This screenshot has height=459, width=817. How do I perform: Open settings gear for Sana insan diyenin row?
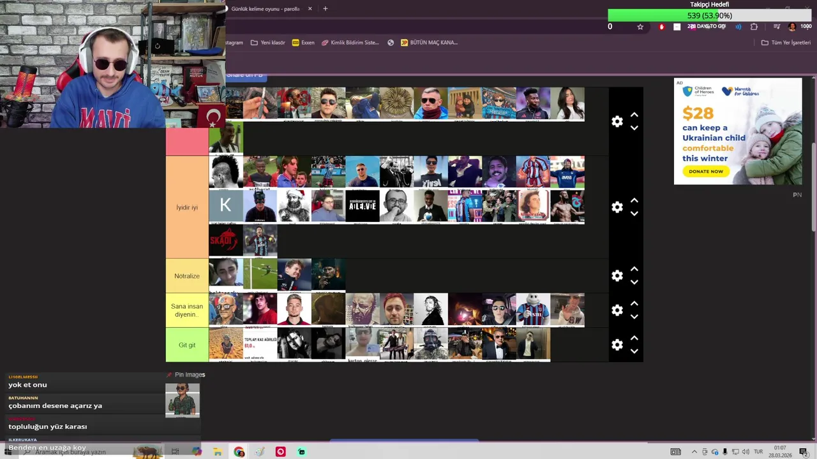(617, 310)
